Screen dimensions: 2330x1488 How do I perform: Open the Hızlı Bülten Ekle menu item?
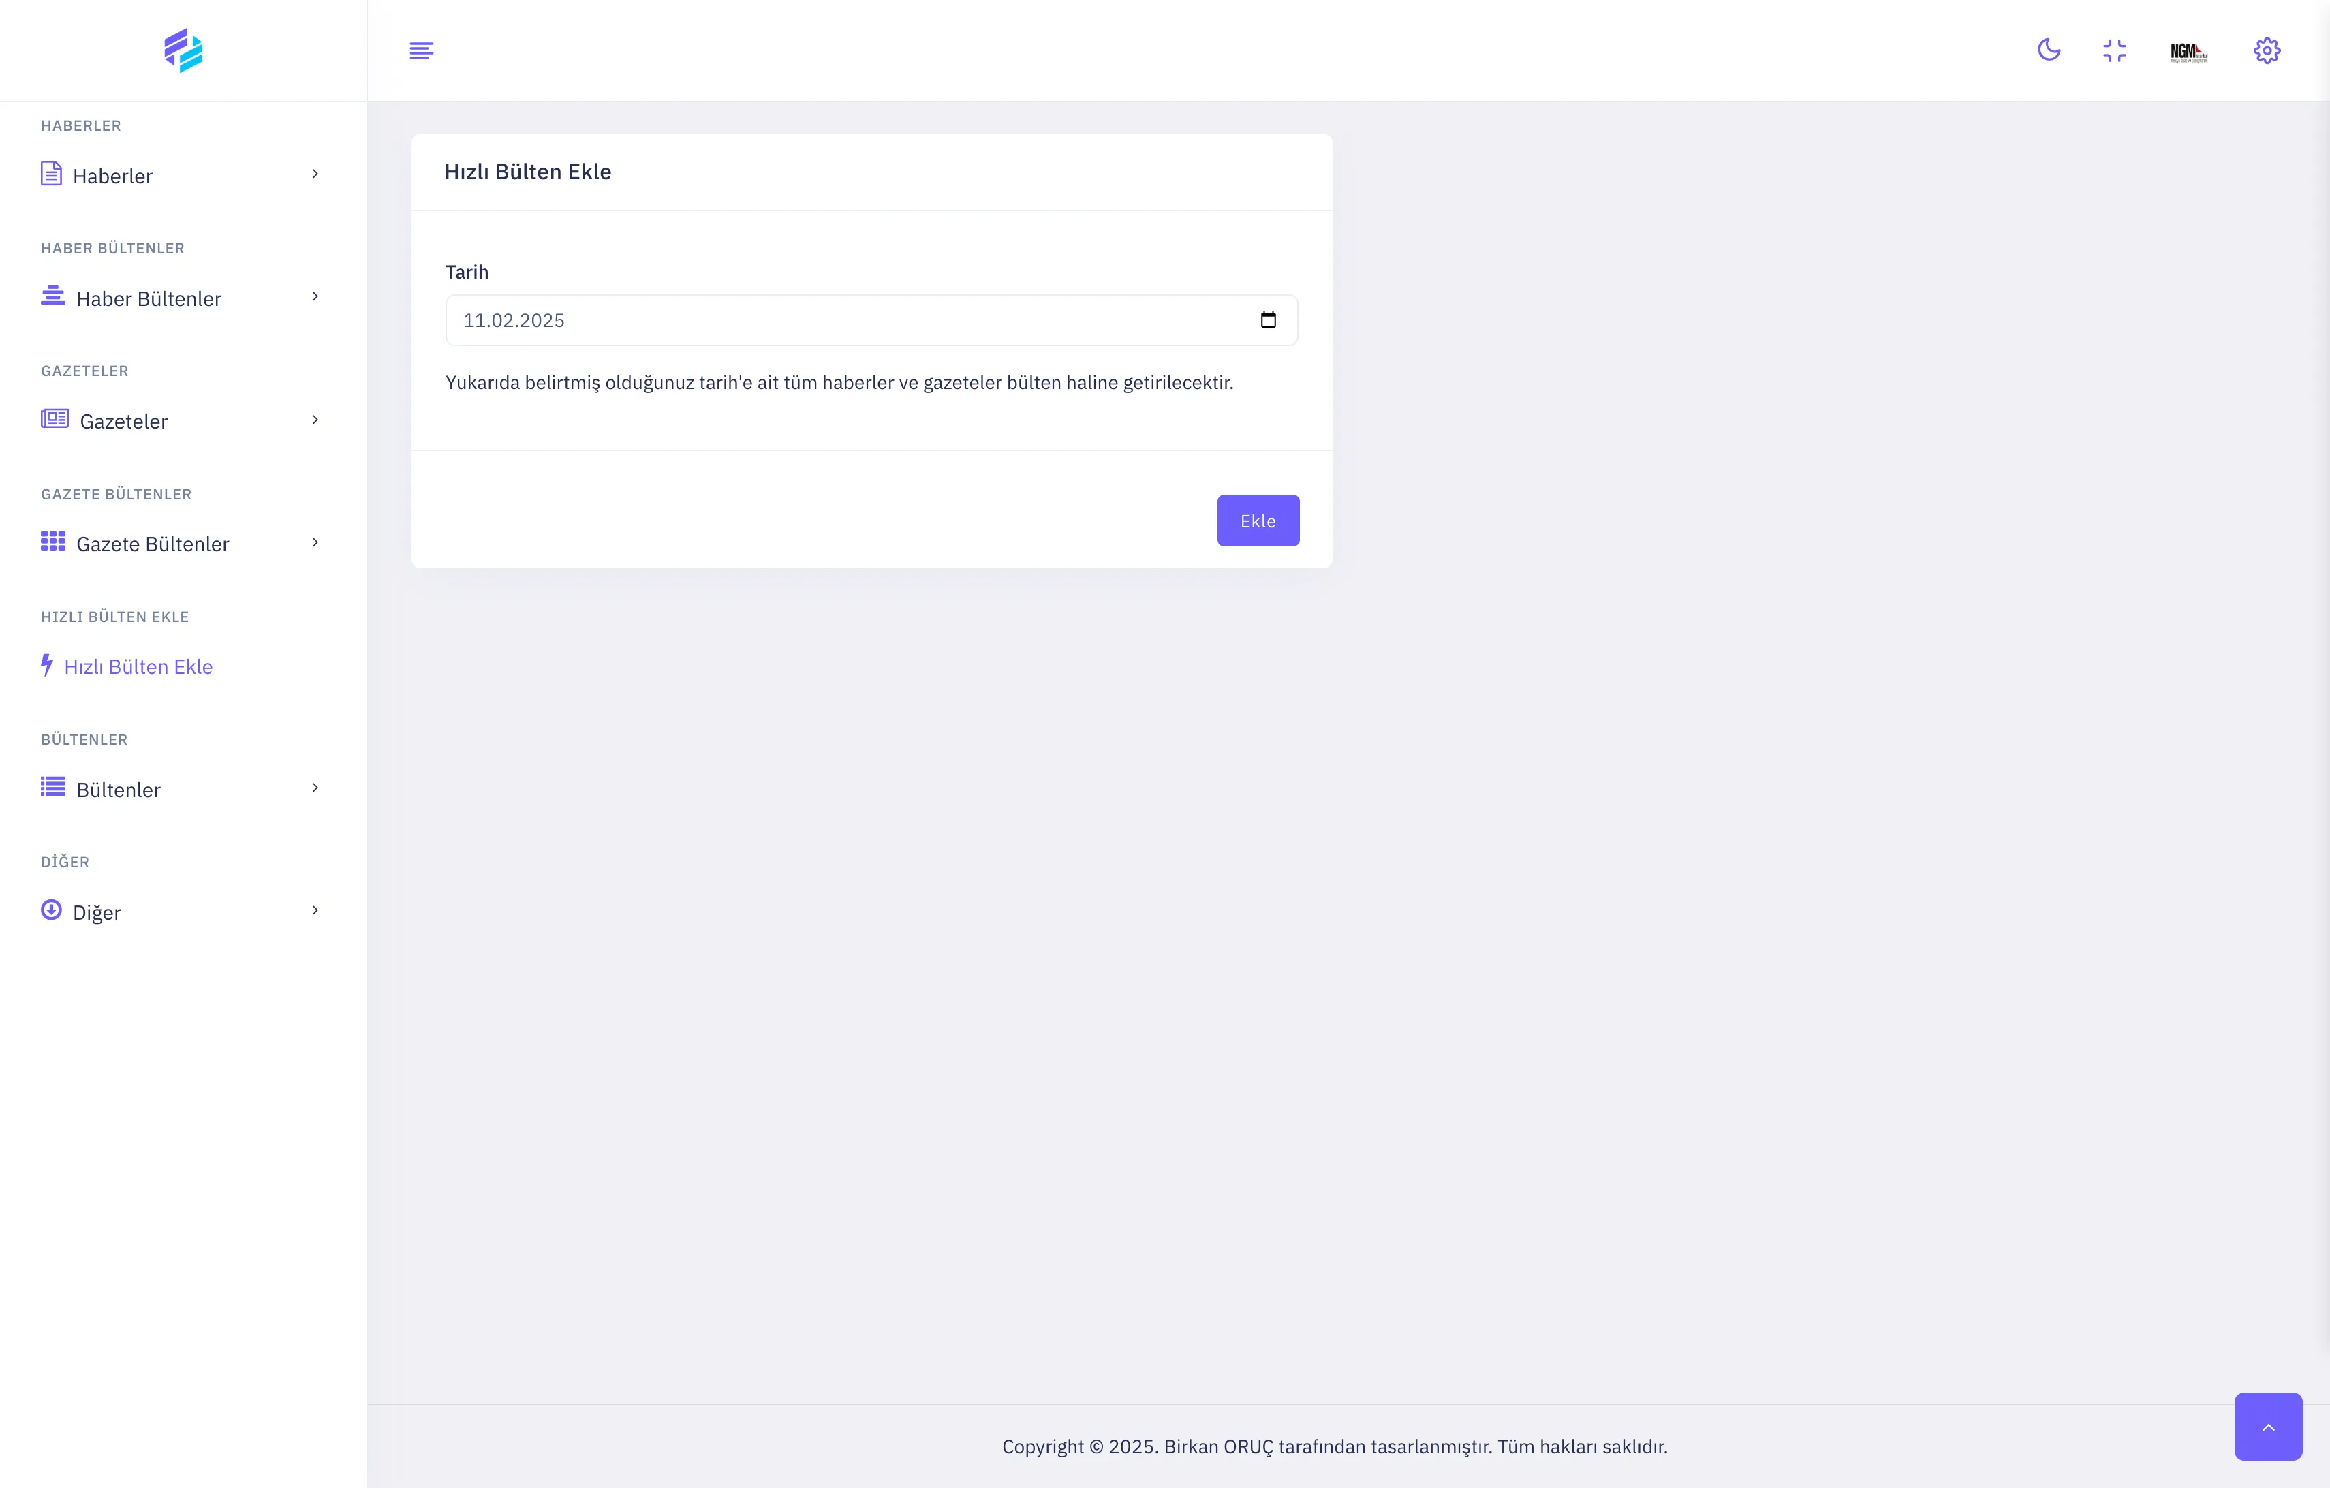click(x=138, y=666)
